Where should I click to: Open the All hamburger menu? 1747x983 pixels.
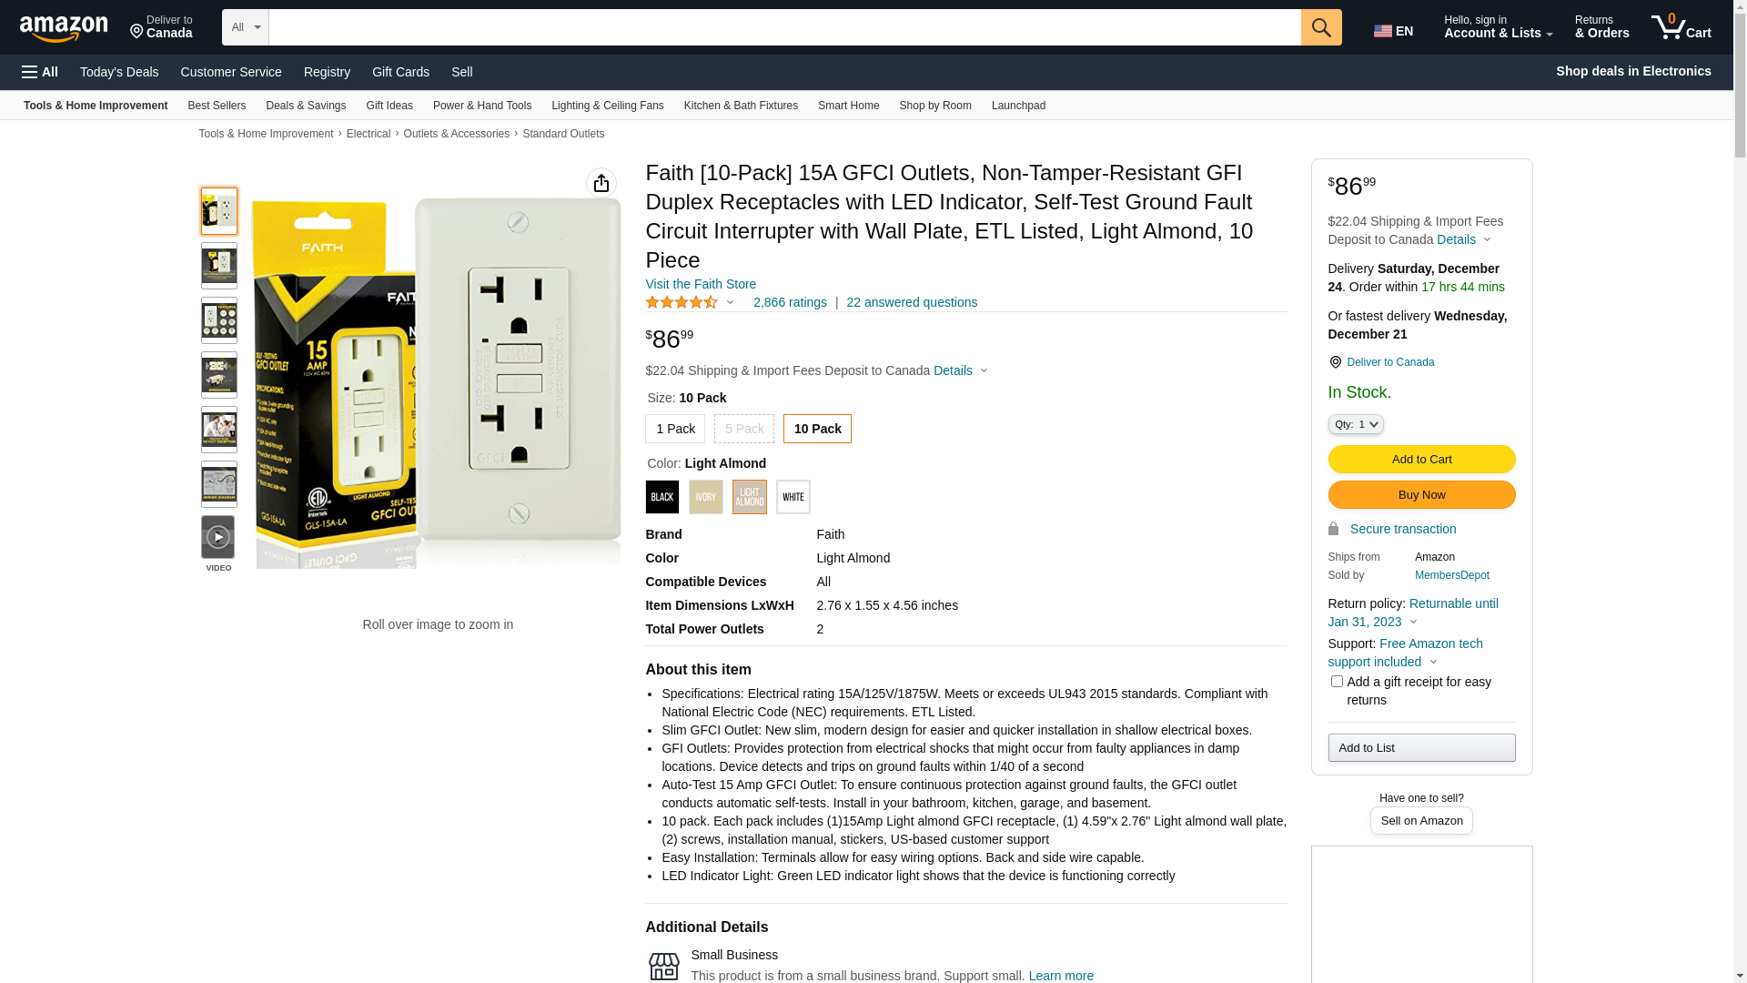pos(40,72)
